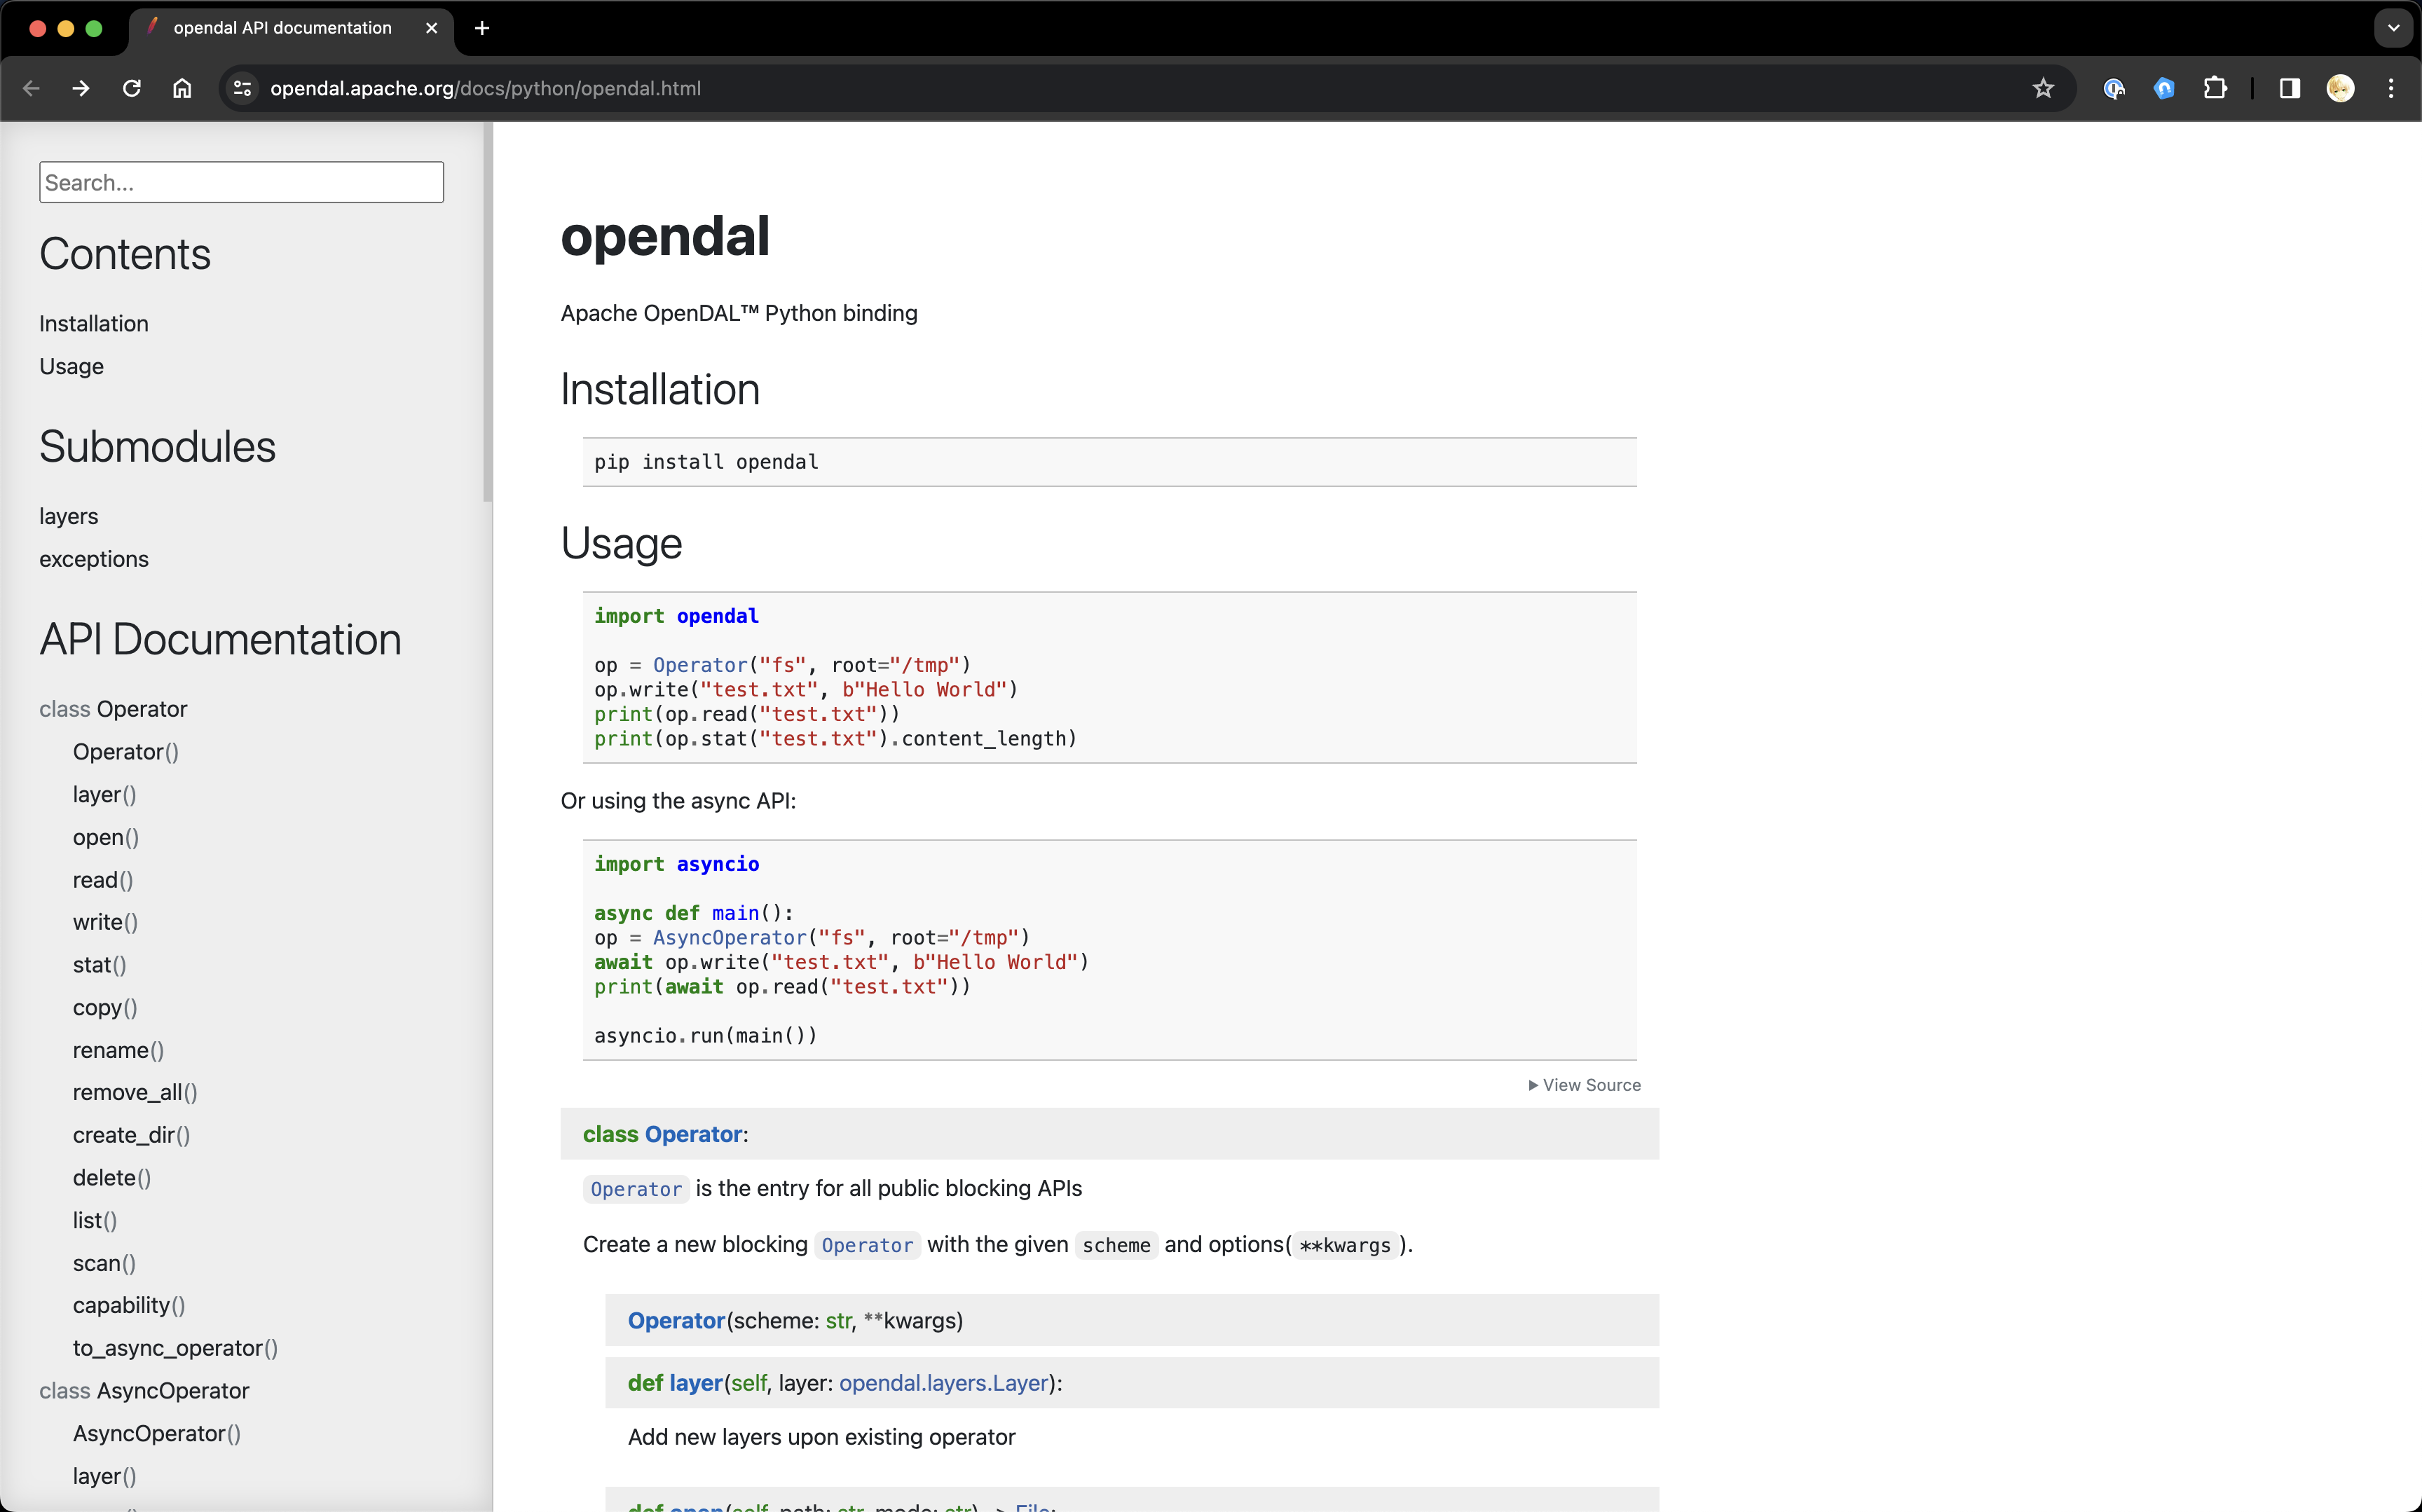Screen dimensions: 2422x1512
Task: Navigate to capability() in sidebar
Action: pyautogui.click(x=129, y=1305)
